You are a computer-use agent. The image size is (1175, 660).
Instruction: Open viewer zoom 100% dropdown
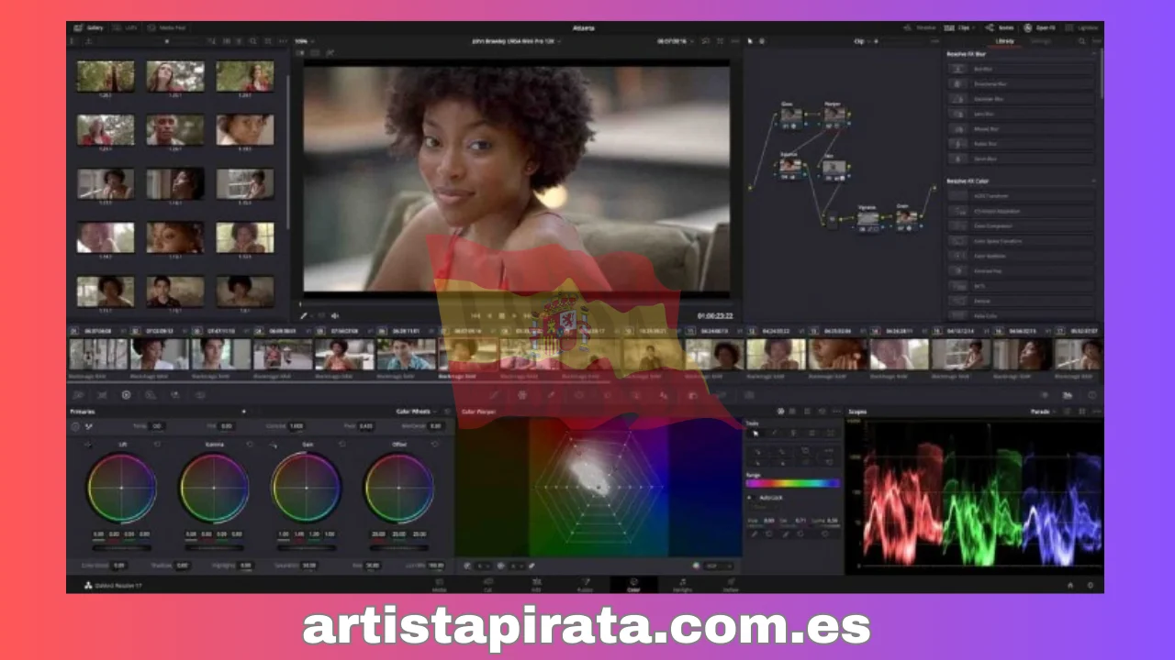click(305, 40)
